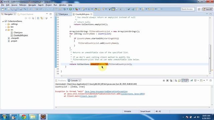Toggle Scroll Lock in Console toolbar
This screenshot has height=120, width=214.
(179, 81)
